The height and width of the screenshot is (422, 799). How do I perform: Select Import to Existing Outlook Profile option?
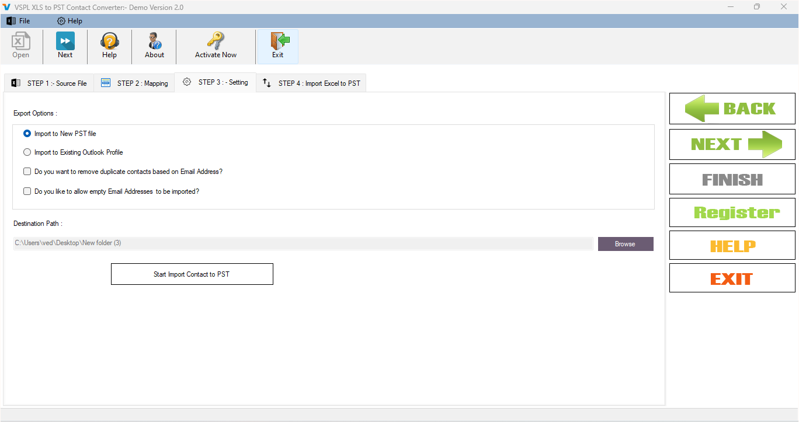coord(73,152)
